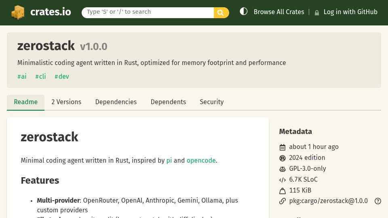Viewport: 388px width, 218px height.
Task: Click the package size weight icon
Action: coord(283,191)
